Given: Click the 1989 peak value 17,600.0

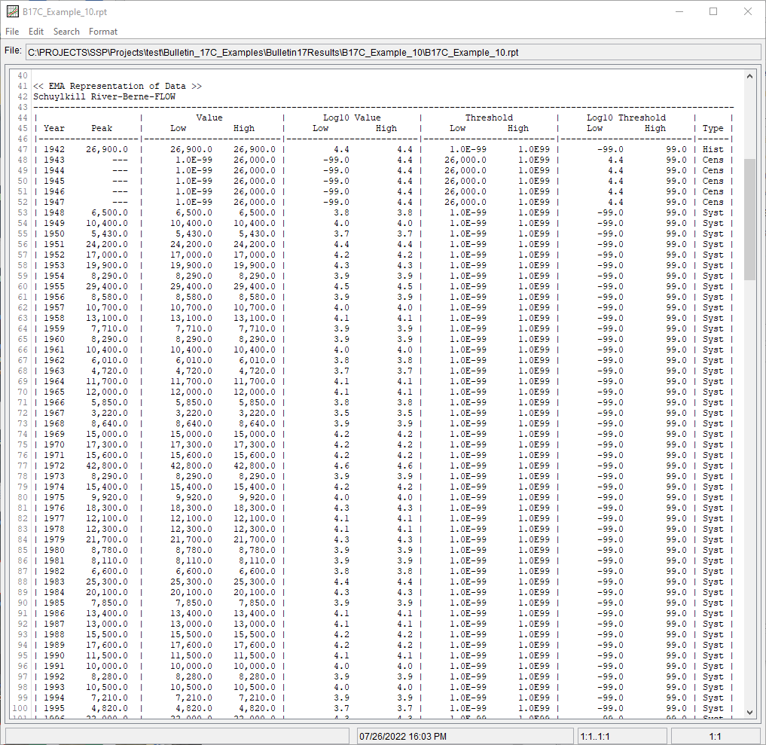Looking at the screenshot, I should coord(107,646).
